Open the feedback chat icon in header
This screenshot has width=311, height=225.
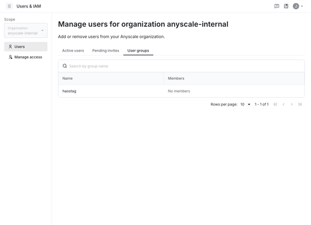point(277,6)
